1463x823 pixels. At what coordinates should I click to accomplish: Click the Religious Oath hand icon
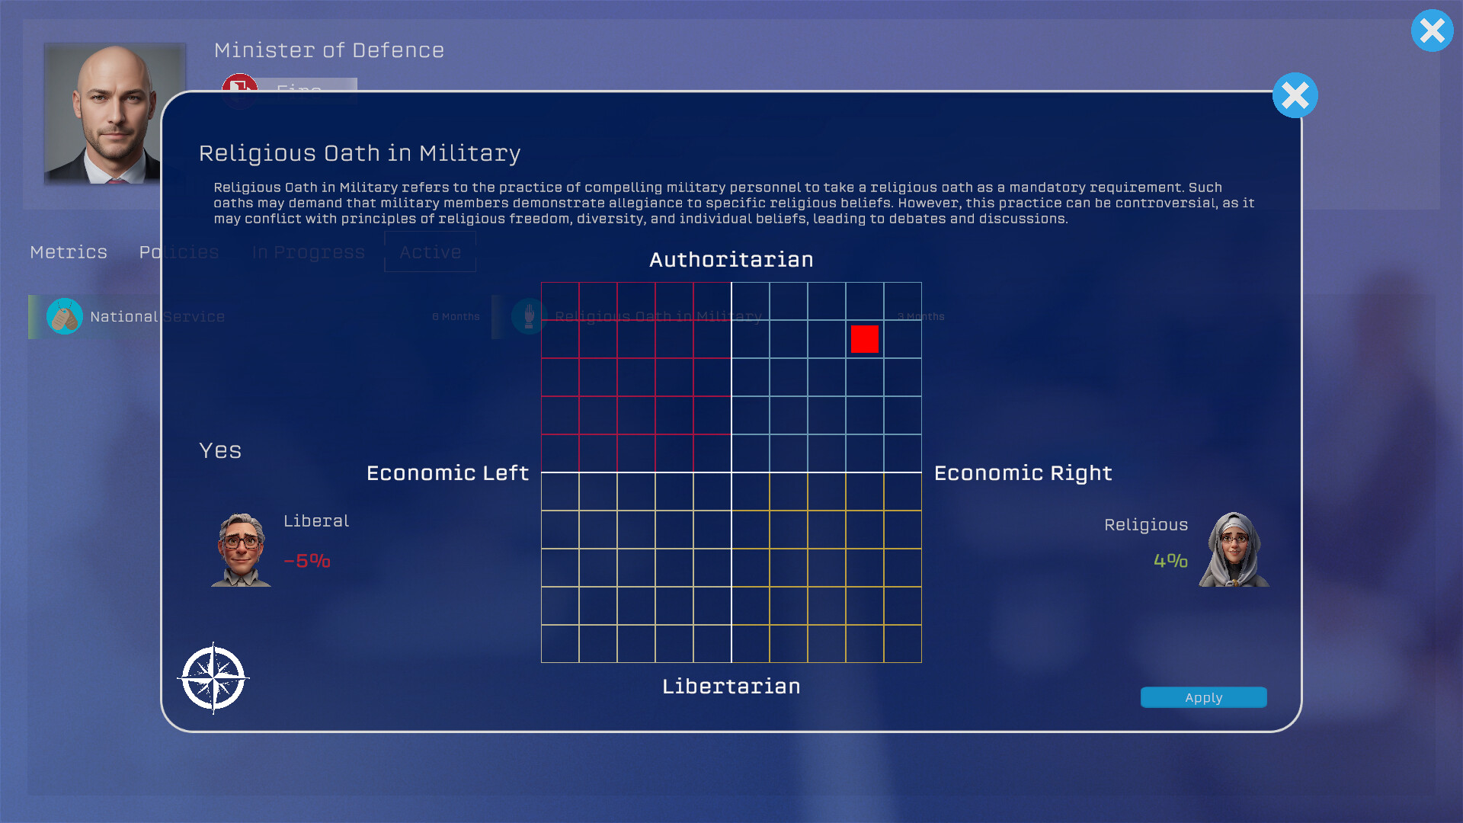tap(529, 316)
